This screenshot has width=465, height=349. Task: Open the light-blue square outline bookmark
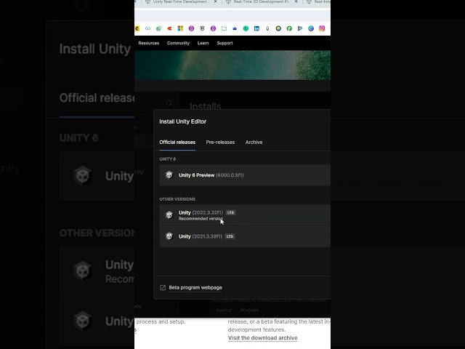click(x=224, y=28)
